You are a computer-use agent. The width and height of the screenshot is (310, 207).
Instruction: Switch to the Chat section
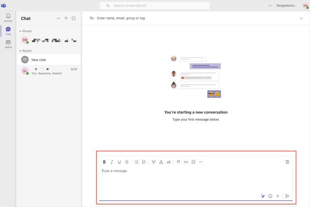click(8, 31)
